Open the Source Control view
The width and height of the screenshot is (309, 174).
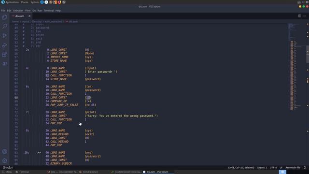pyautogui.click(x=4, y=36)
